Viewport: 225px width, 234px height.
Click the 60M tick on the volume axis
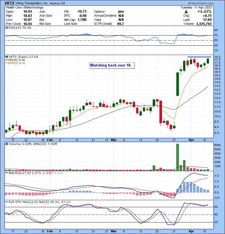click(x=217, y=145)
